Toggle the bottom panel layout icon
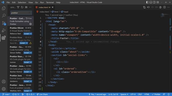The width and height of the screenshot is (172, 96). tap(151, 2)
